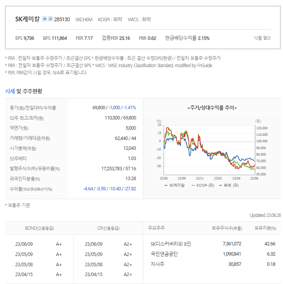This screenshot has height=284, width=283.
Task: Click returns -4.64 / -3.59 / -10.40 / -27.82
Action: click(x=110, y=189)
